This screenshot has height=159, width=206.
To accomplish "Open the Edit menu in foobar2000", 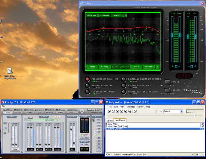I will click(116, 107).
